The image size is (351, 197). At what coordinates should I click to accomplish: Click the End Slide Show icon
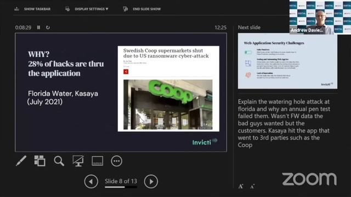[x=126, y=9]
